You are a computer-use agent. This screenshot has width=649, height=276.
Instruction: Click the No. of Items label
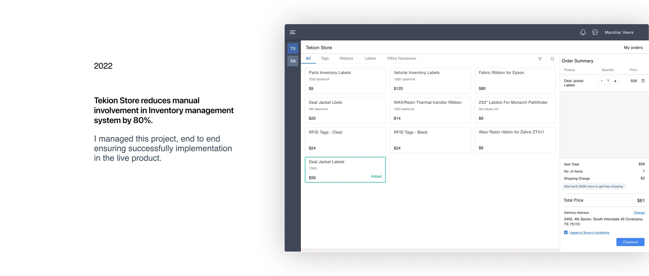coord(573,171)
